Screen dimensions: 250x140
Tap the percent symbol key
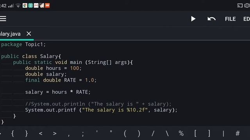pyautogui.click(x=181, y=133)
